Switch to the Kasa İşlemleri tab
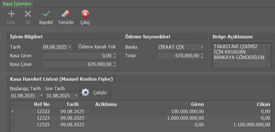This screenshot has width=275, height=132. 17,4
